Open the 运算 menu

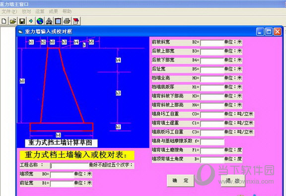click(40, 11)
